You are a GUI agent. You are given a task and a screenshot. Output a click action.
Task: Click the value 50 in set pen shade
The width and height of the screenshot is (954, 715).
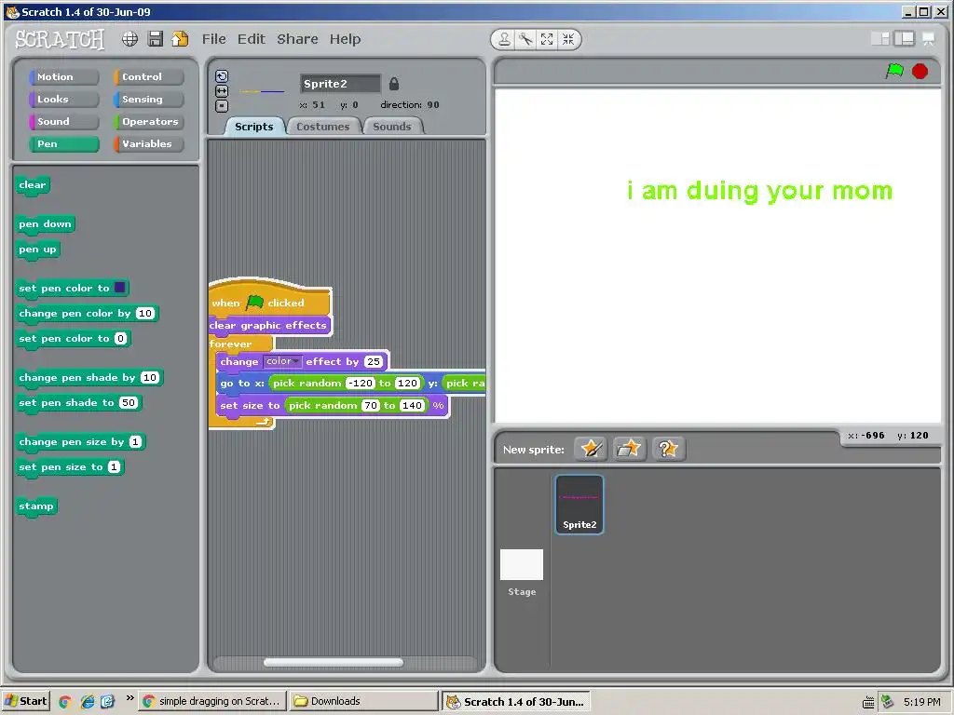click(129, 402)
